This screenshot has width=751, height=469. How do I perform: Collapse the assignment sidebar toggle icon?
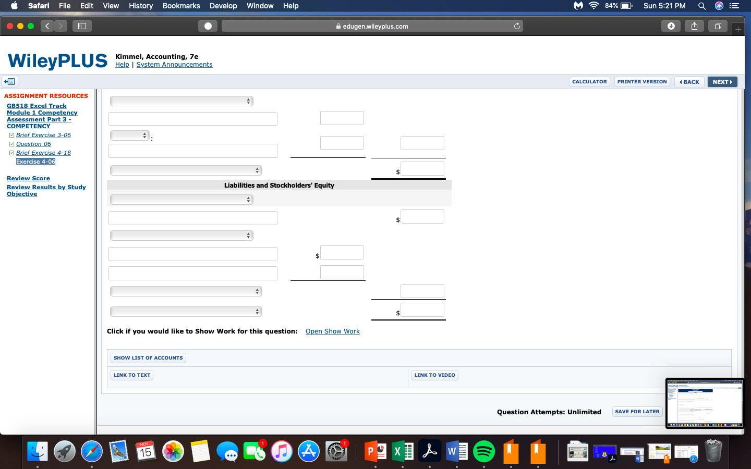[x=10, y=81]
